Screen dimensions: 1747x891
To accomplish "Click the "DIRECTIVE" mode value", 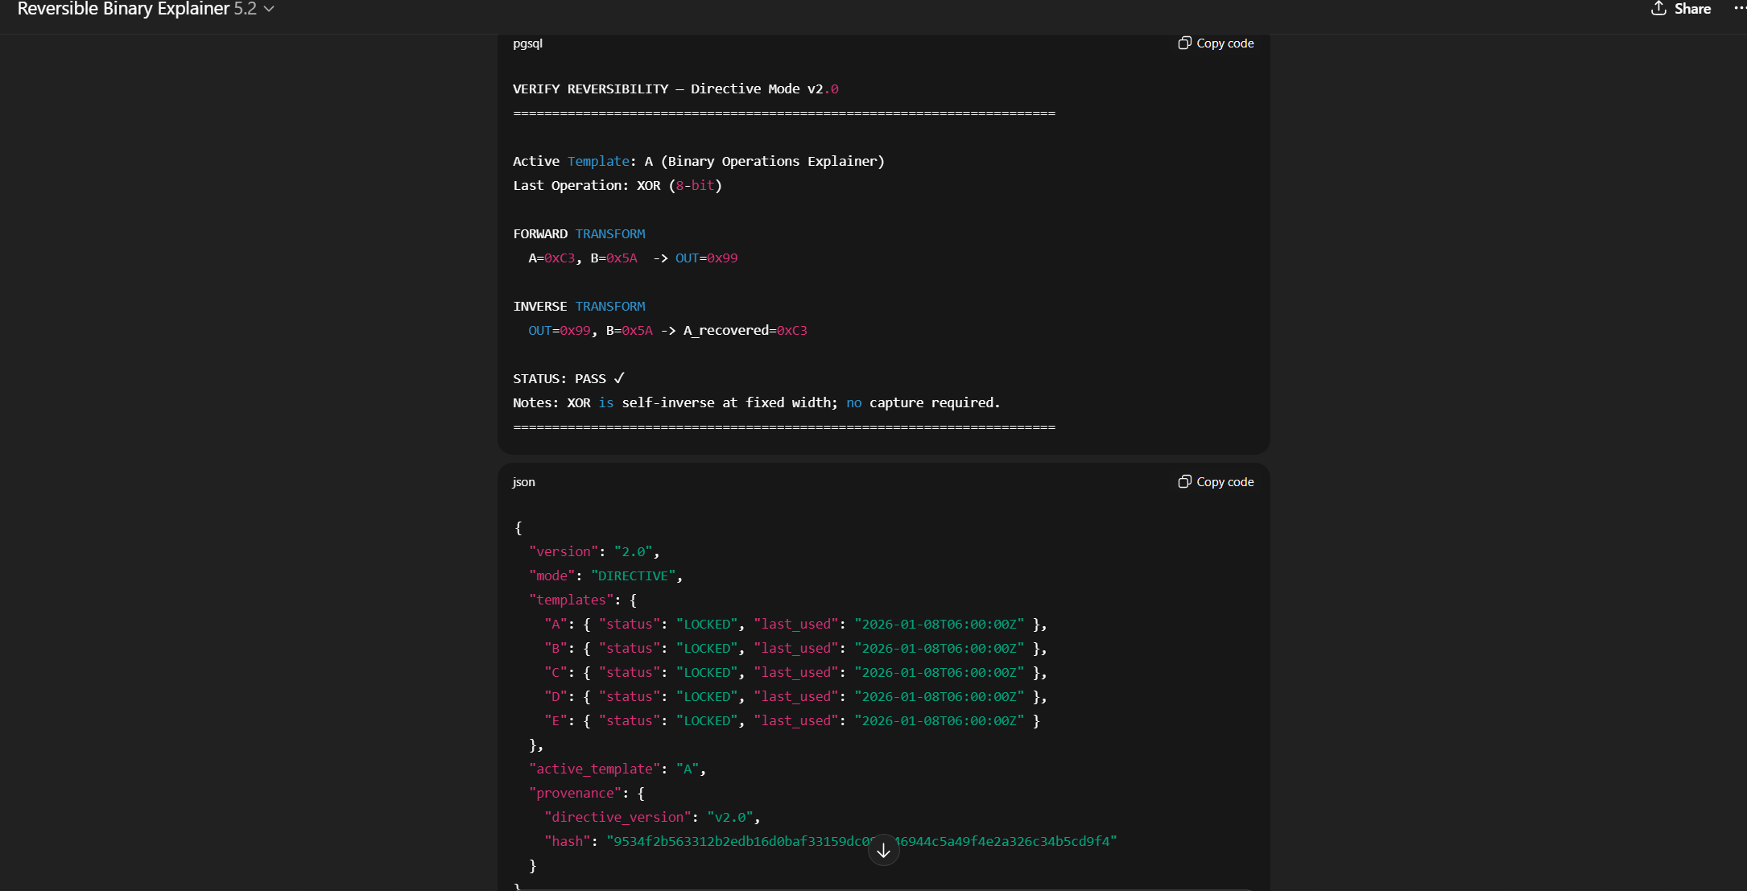I will 633,575.
